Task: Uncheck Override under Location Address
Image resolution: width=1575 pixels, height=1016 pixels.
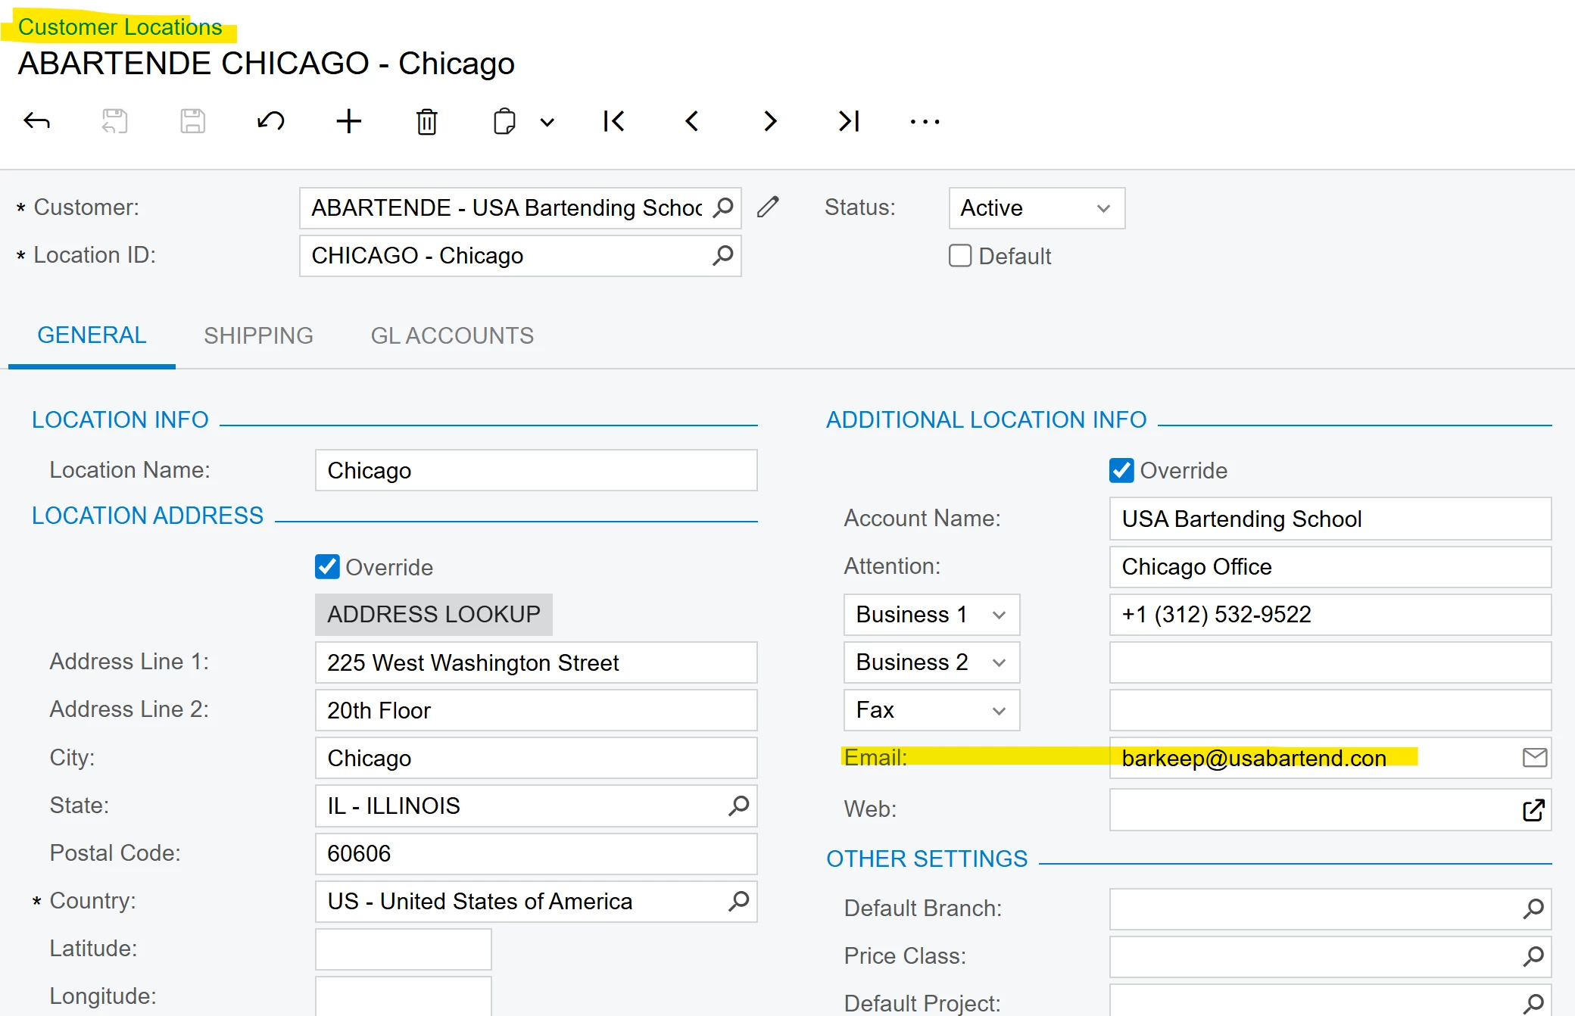Action: click(x=327, y=566)
